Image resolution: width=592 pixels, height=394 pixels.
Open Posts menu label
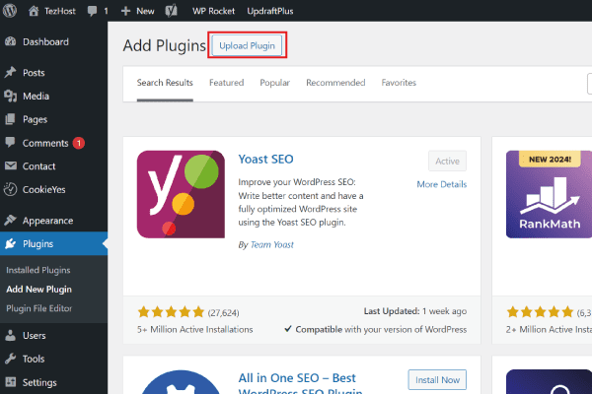click(34, 72)
